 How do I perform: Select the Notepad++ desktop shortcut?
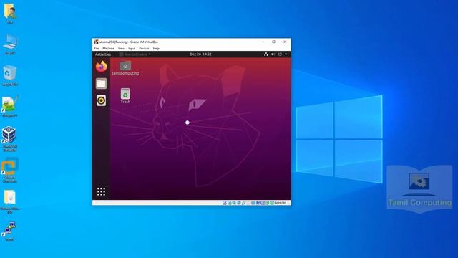(x=9, y=106)
